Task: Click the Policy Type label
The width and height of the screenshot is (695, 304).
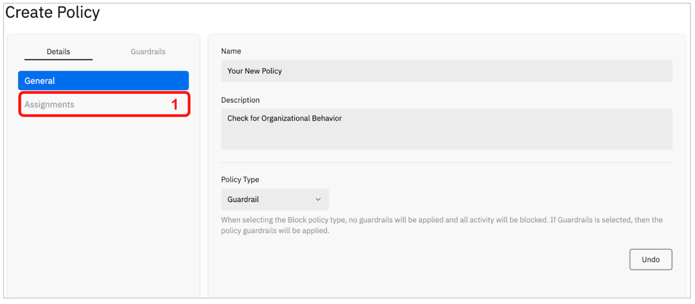Action: 240,180
